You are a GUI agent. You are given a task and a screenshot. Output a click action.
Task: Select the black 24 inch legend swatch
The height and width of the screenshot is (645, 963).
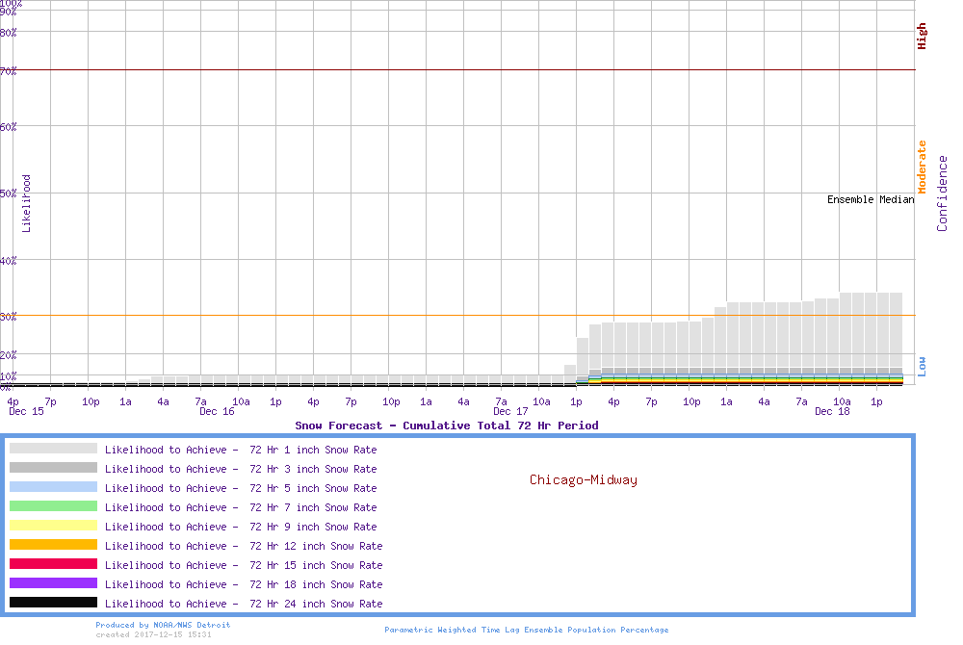point(53,603)
